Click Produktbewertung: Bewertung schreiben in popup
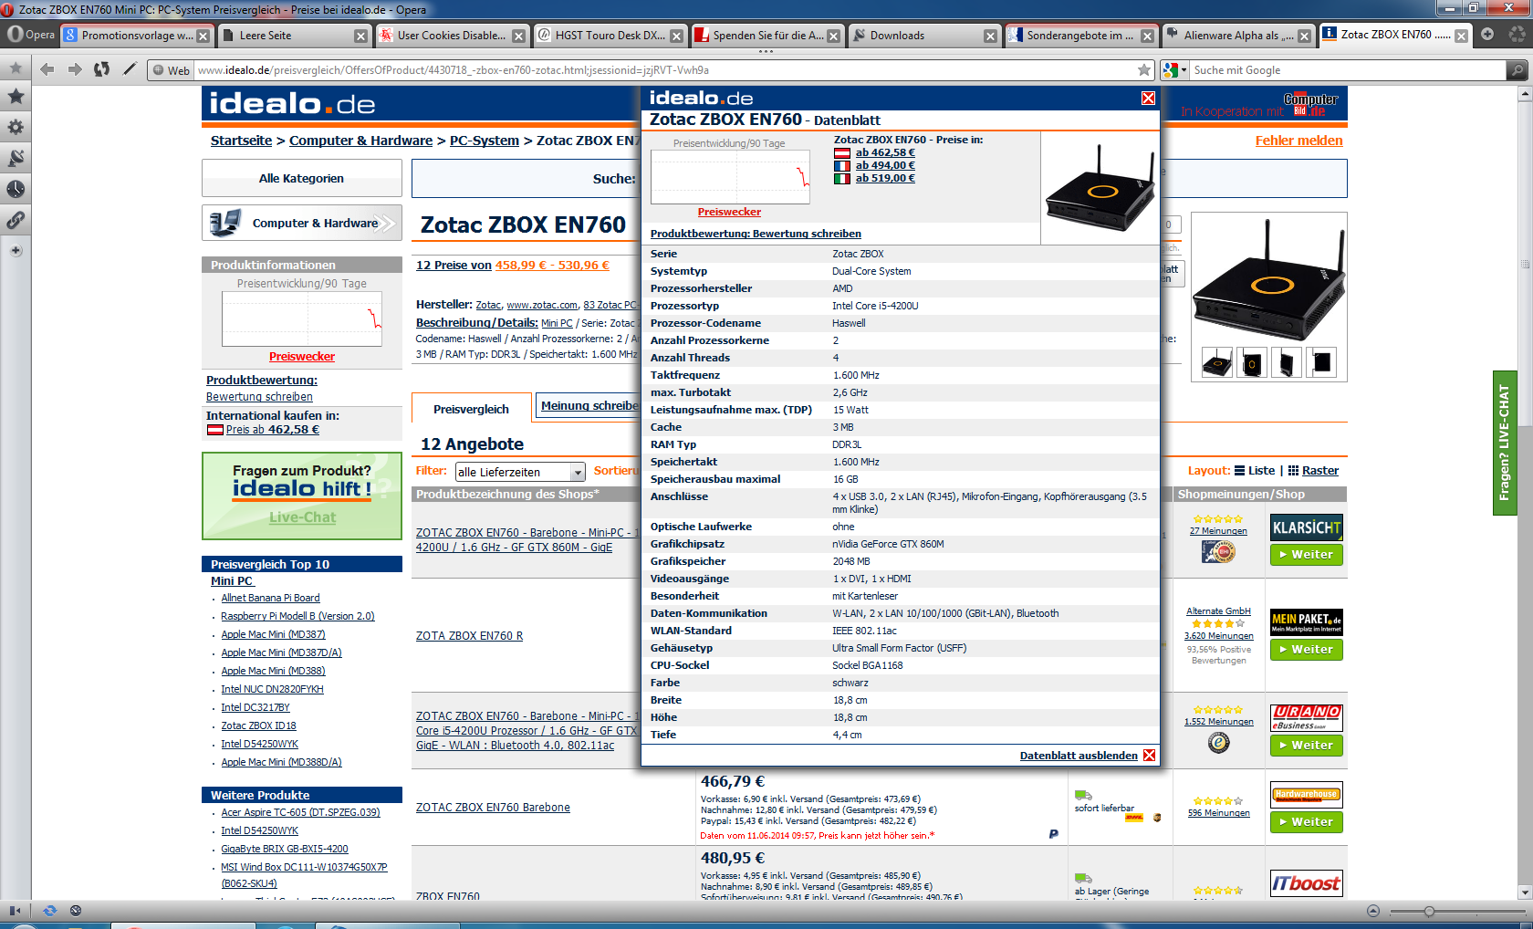Viewport: 1533px width, 929px height. (756, 234)
